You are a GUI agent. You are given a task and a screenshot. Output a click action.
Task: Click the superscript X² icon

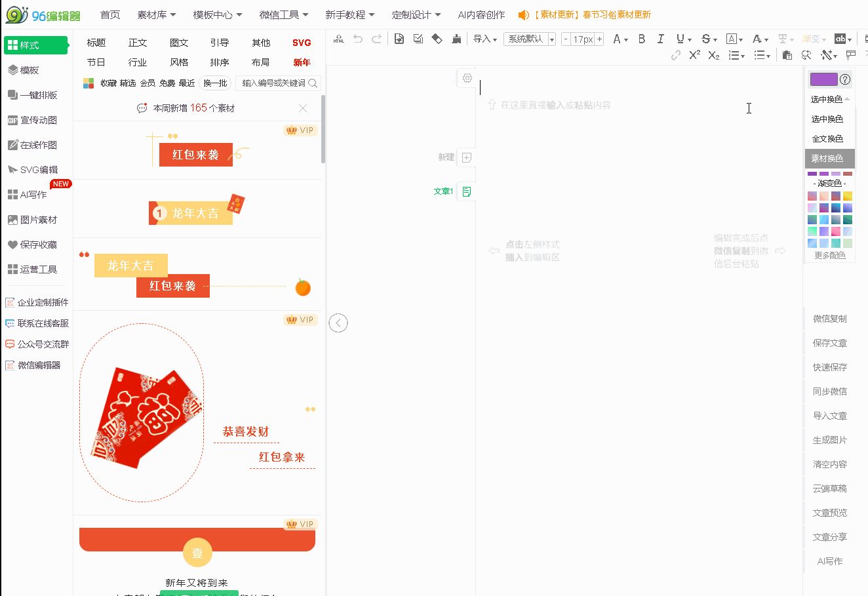click(x=694, y=55)
